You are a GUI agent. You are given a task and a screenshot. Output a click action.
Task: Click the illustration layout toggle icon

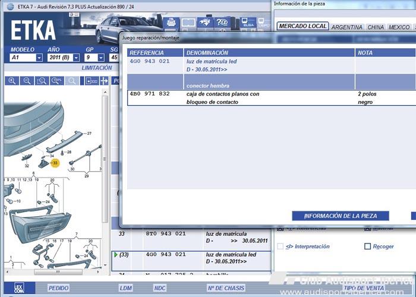pyautogui.click(x=92, y=81)
